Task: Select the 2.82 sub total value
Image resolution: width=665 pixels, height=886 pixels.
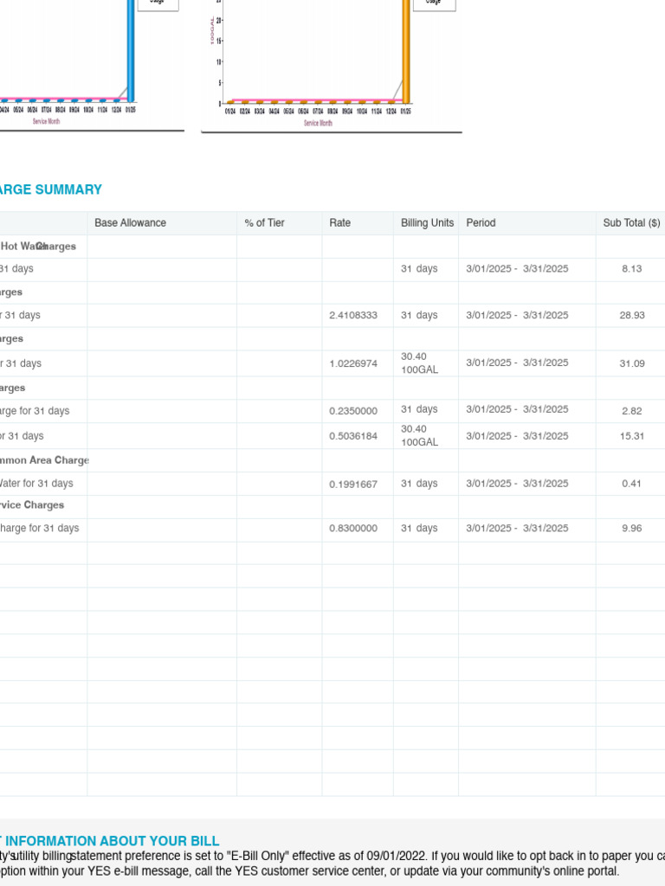Action: (x=631, y=411)
